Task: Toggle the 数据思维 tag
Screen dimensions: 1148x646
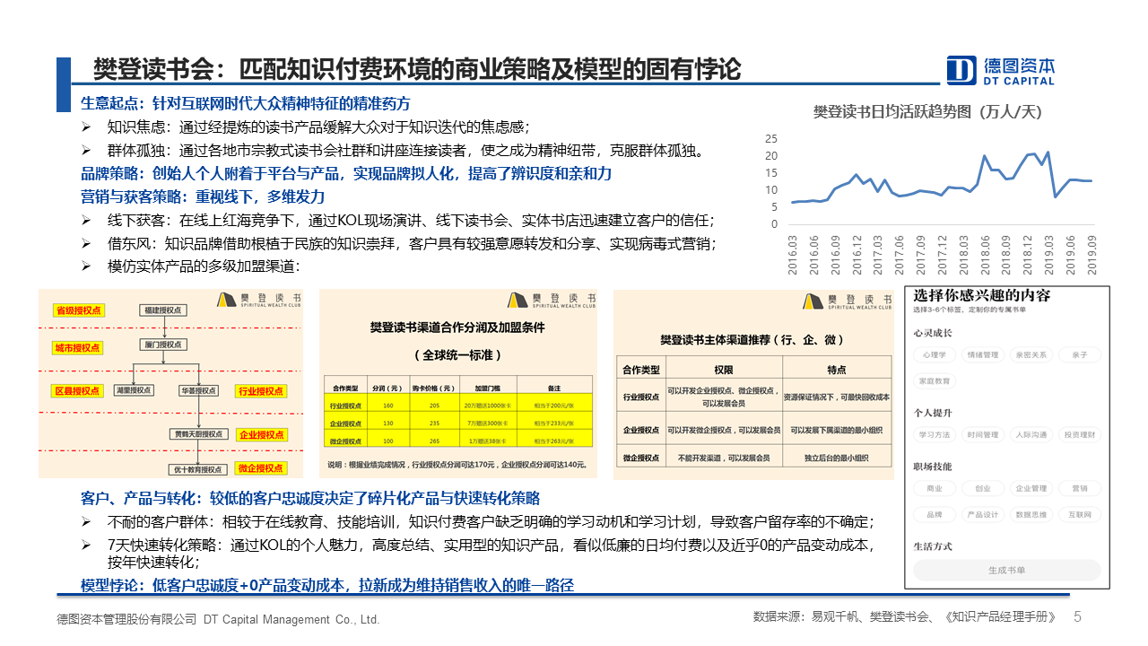Action: point(1031,515)
